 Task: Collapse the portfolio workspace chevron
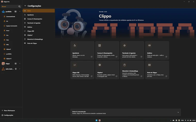(x=20, y=12)
